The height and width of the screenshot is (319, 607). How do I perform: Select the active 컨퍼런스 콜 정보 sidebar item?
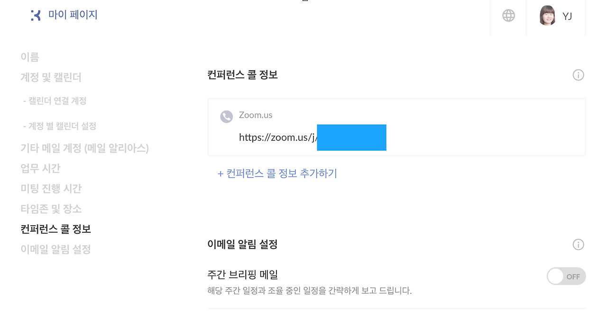(x=55, y=229)
